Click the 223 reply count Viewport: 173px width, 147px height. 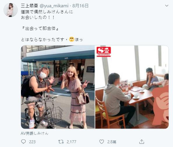click(32, 142)
